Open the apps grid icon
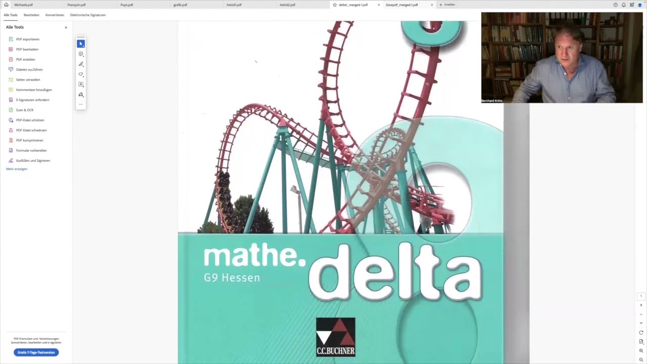This screenshot has width=647, height=364. point(632,5)
